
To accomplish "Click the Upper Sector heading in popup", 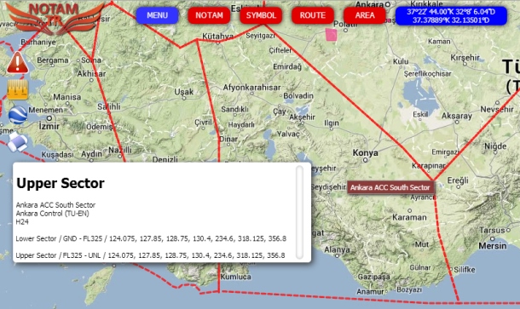I will point(61,183).
